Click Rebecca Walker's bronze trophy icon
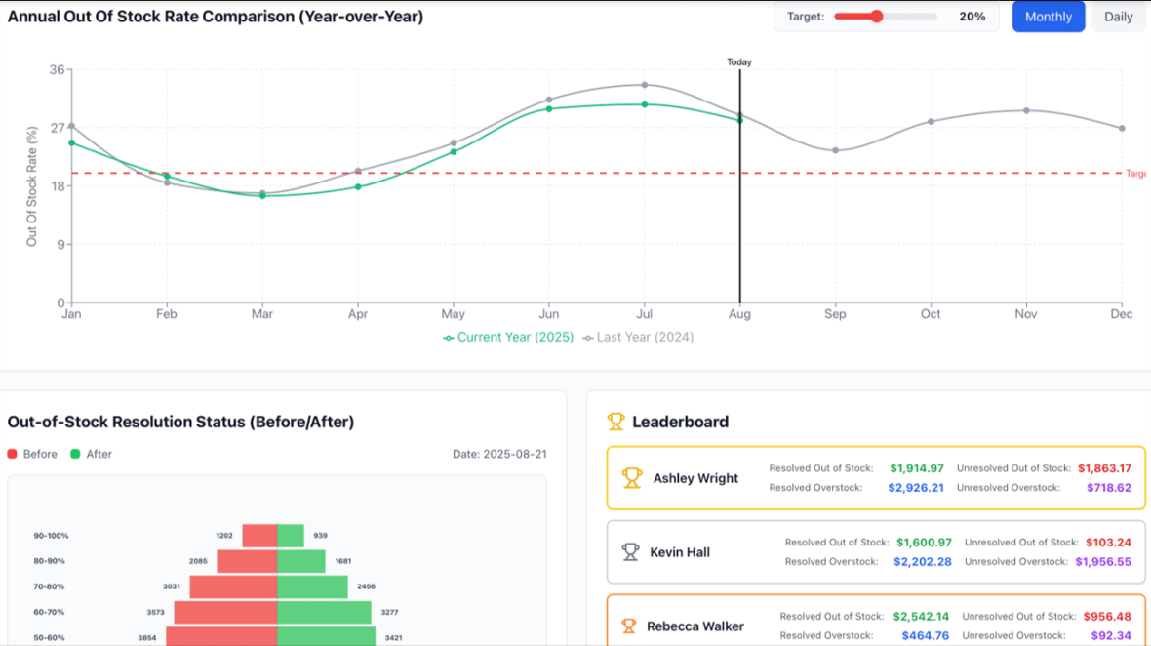 click(x=629, y=626)
